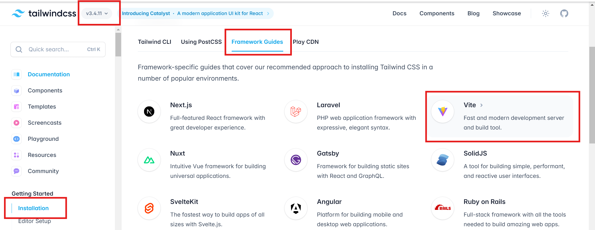Image resolution: width=595 pixels, height=230 pixels.
Task: Open the Introducing Catalyst announcement chevron
Action: pyautogui.click(x=268, y=13)
